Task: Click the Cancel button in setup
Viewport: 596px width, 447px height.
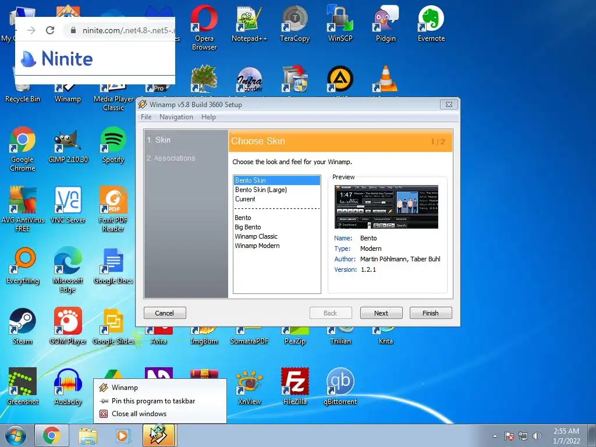Action: (x=165, y=313)
